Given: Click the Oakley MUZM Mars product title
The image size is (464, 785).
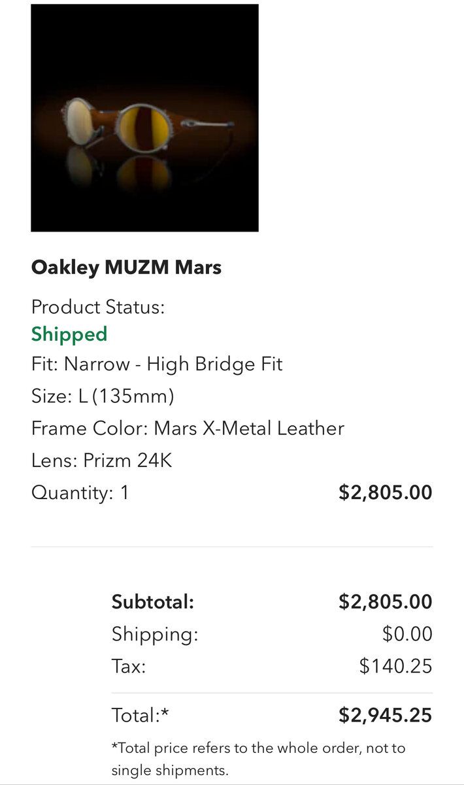Looking at the screenshot, I should tap(126, 268).
